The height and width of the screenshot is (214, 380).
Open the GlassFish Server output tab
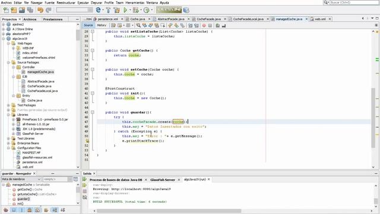point(162,180)
